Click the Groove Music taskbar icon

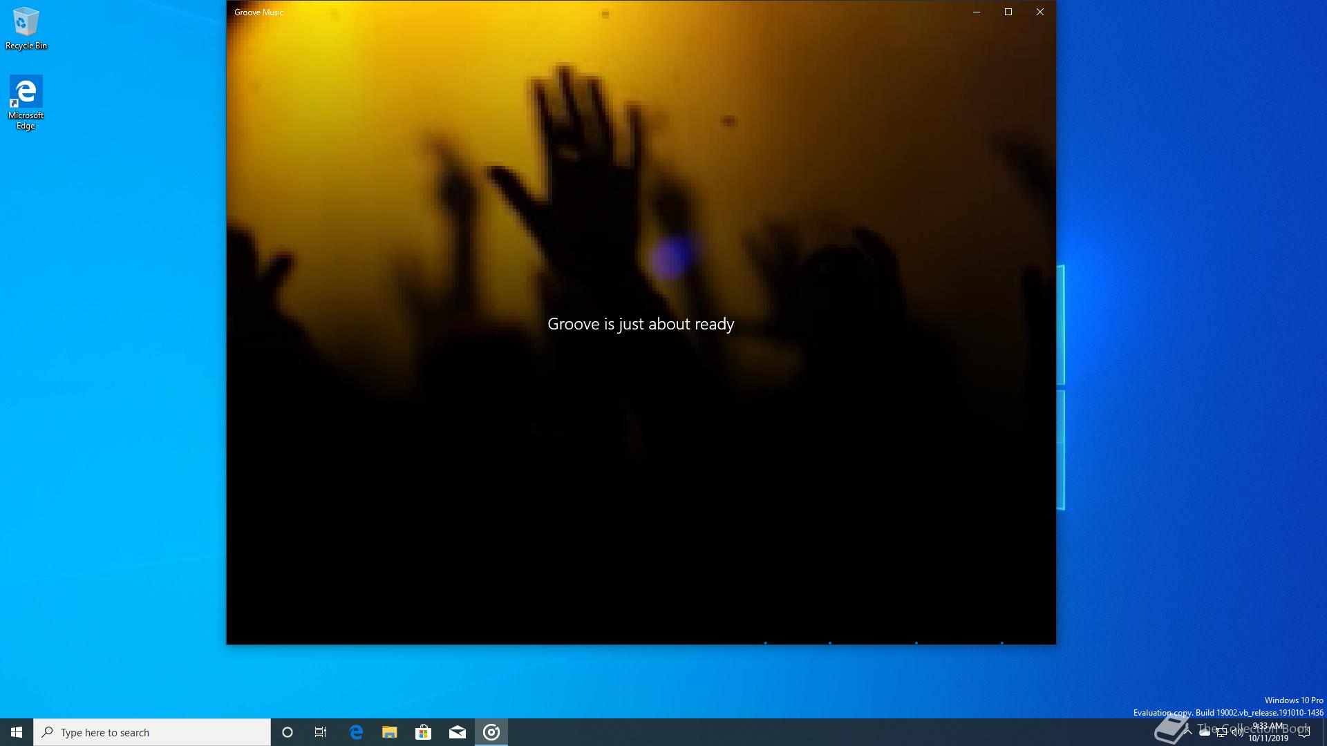[x=491, y=732]
